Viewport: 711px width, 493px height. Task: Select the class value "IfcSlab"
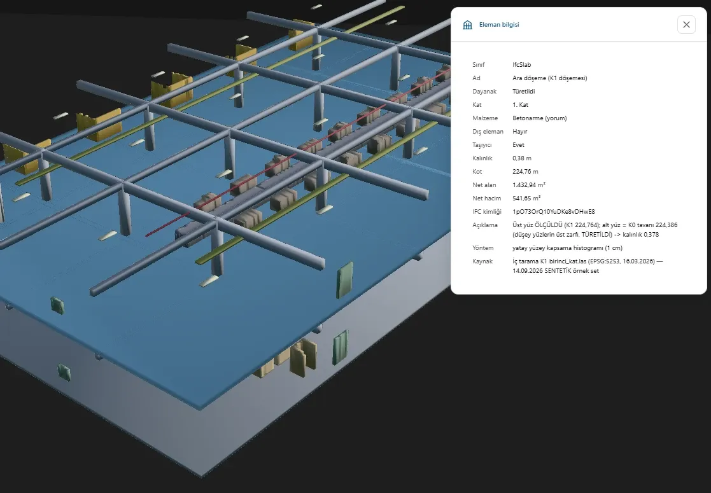521,65
